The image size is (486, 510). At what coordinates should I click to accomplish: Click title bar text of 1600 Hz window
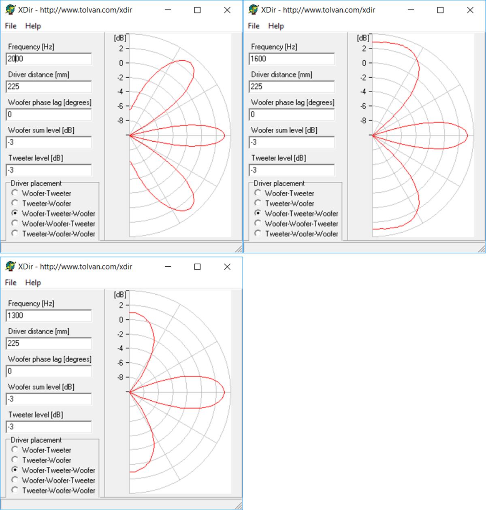click(x=318, y=10)
